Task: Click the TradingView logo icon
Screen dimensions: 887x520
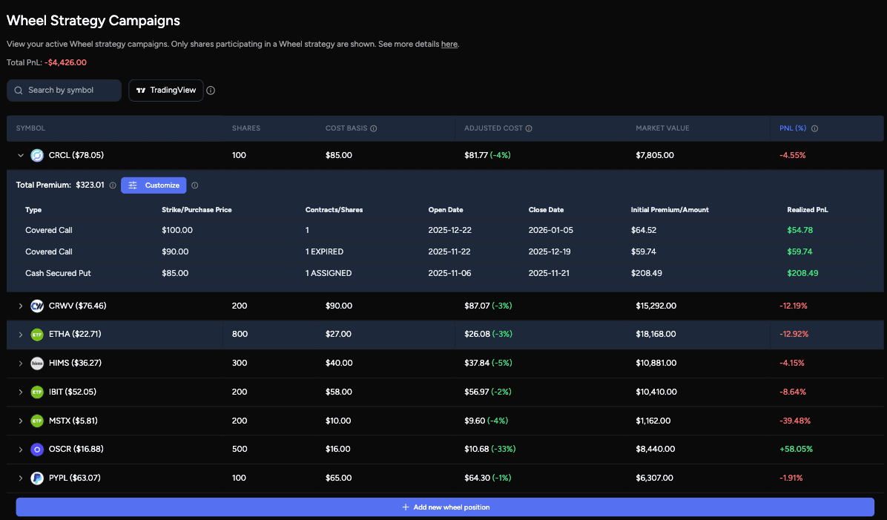Action: [x=141, y=90]
